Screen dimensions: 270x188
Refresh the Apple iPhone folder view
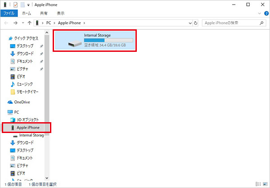click(196, 23)
